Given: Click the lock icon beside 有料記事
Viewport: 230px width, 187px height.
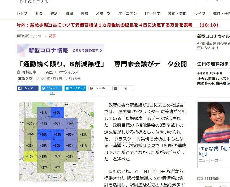Looking at the screenshot, I should [18, 72].
